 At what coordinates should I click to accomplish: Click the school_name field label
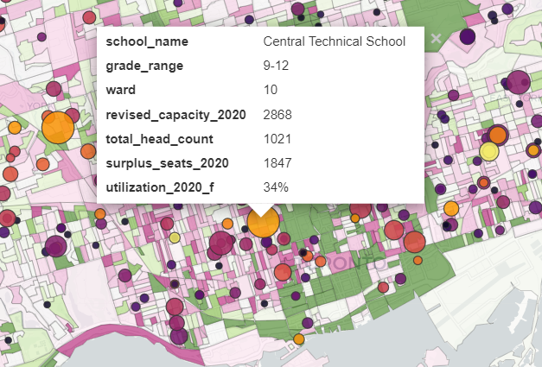point(146,41)
